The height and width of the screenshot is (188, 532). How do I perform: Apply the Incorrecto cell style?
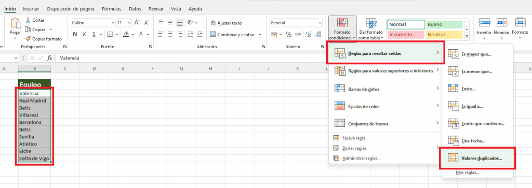click(x=406, y=35)
